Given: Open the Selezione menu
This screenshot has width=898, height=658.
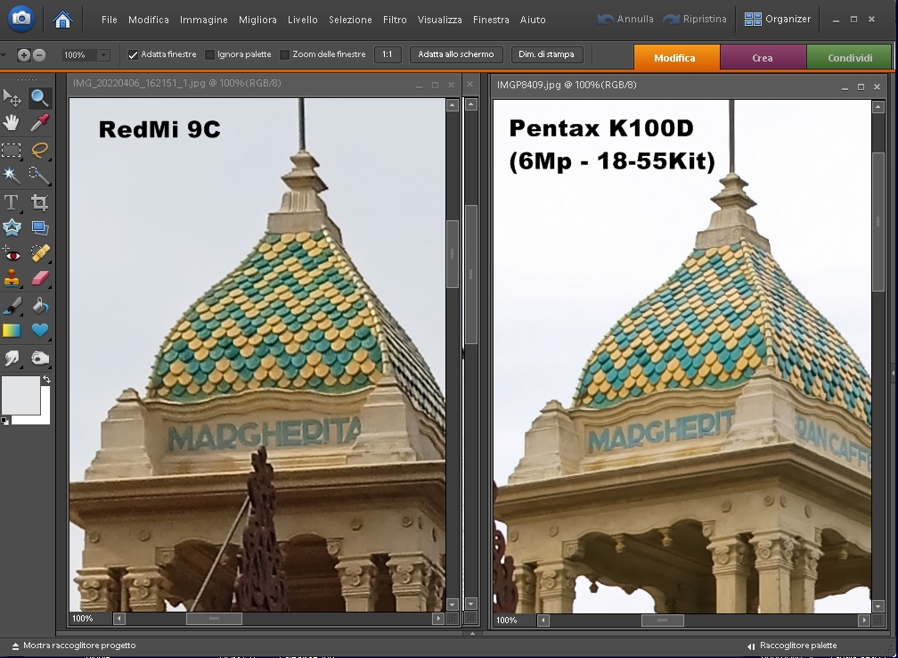Looking at the screenshot, I should (350, 20).
